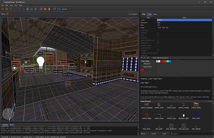Activate the Rotate objects tool
The image size is (214, 138).
(27, 9)
